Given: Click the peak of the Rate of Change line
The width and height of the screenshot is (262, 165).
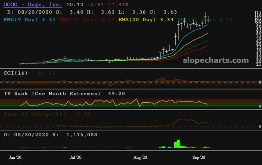Looking at the screenshot, I should coord(183,119).
